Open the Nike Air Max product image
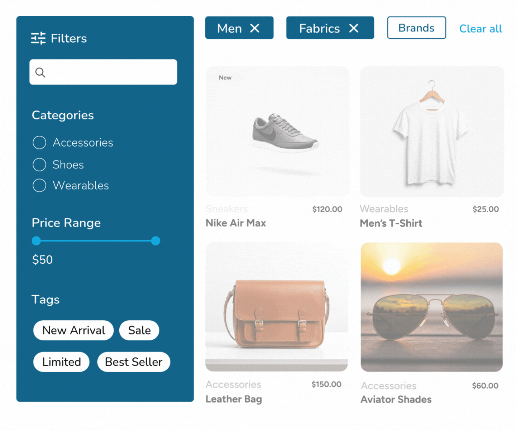This screenshot has width=516, height=430. pos(277,131)
